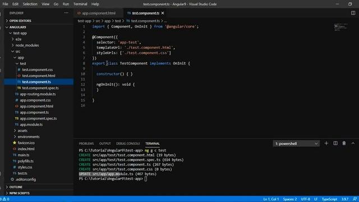Kill terminal with trash icon
359x202 pixels.
click(x=344, y=144)
